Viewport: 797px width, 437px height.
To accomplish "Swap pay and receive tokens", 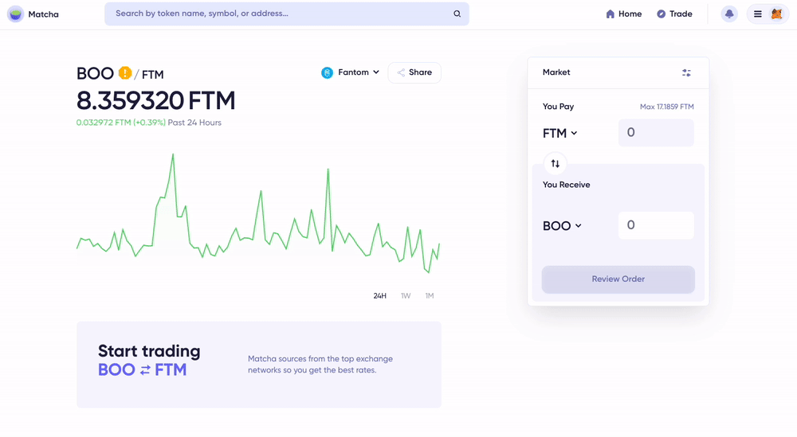I will point(555,163).
